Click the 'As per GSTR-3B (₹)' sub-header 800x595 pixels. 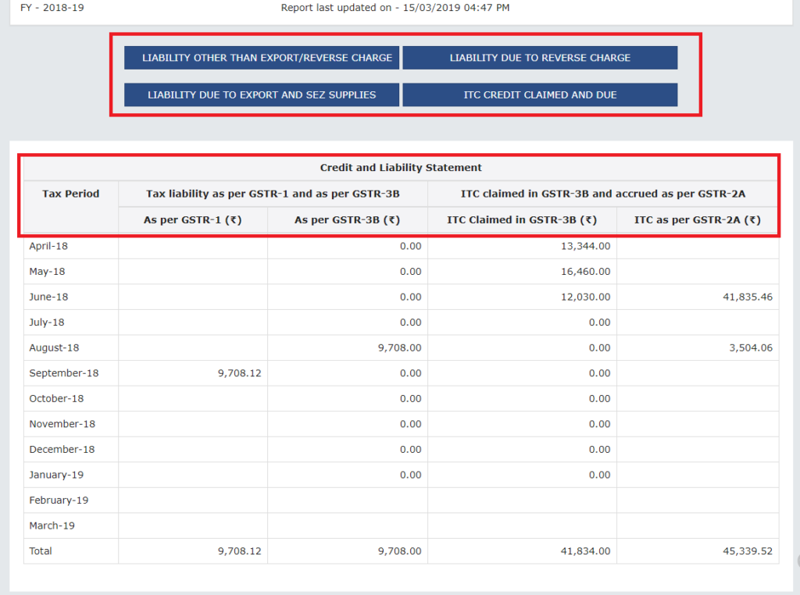tap(348, 219)
